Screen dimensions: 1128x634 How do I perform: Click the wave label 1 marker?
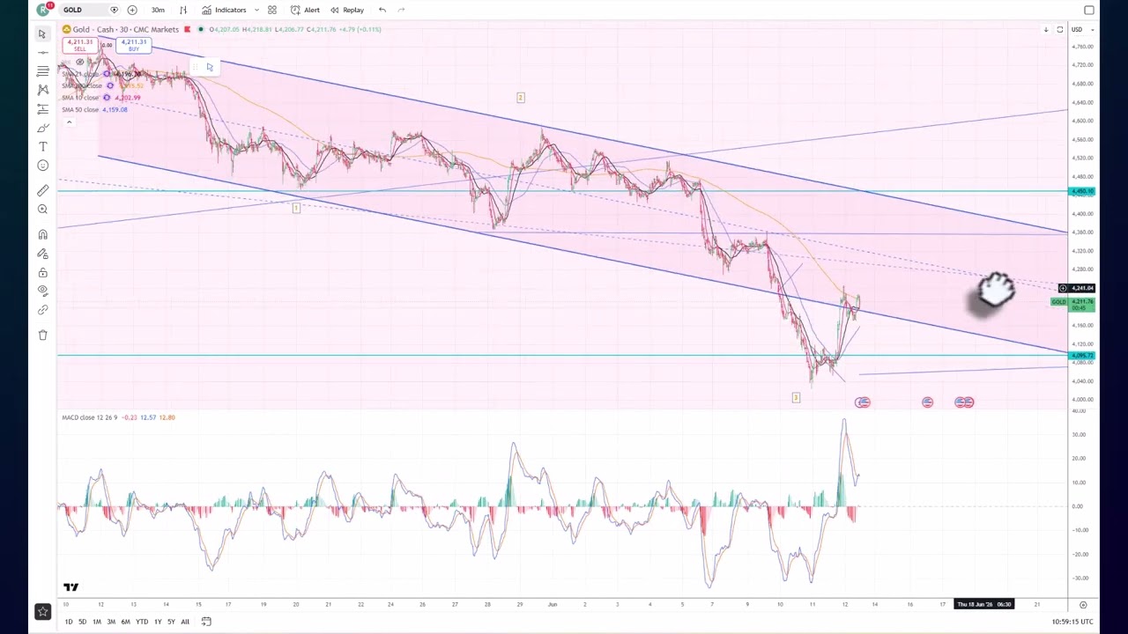(296, 208)
